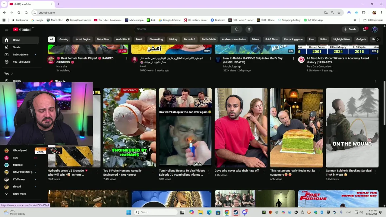Select the Gaming filter chip

click(64, 39)
